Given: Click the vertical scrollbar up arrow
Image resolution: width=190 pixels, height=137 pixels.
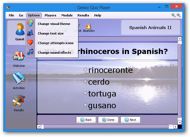Looking at the screenshot, I should click(x=180, y=39).
